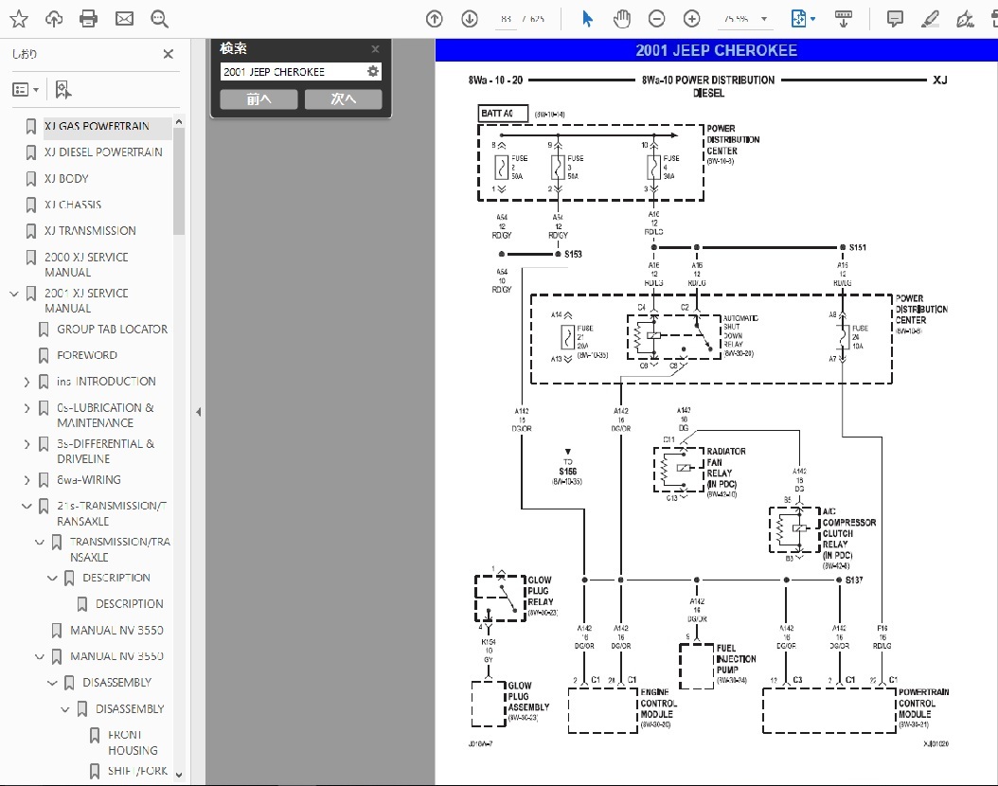Open XJ GAS POWERTRAIN bookmark
Screen dimensions: 998x786
click(x=97, y=126)
